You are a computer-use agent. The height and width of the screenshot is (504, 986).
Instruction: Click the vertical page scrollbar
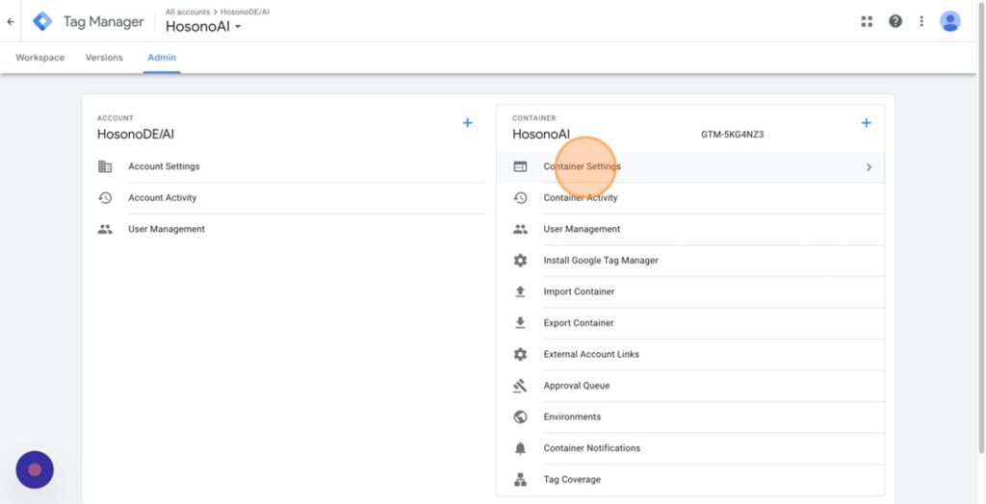(x=981, y=226)
